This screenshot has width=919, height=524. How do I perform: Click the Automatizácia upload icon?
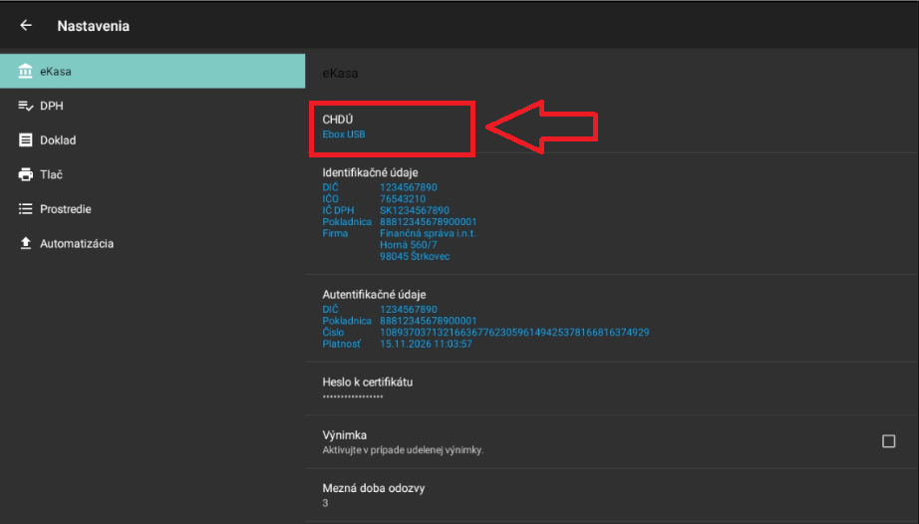point(26,244)
